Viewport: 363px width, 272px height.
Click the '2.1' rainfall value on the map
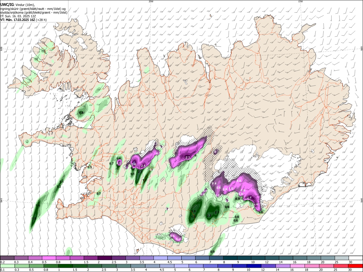coord(217,212)
